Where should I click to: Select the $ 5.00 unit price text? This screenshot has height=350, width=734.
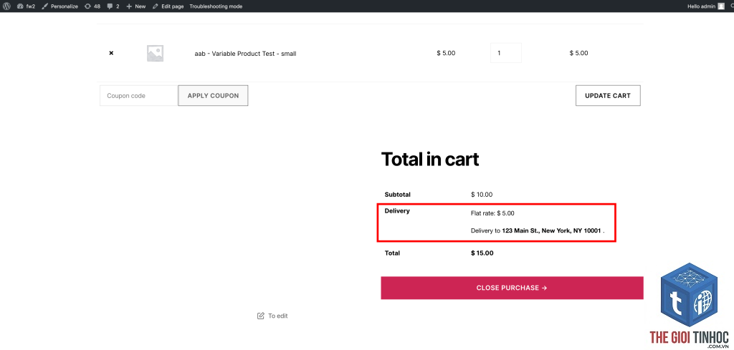point(446,53)
